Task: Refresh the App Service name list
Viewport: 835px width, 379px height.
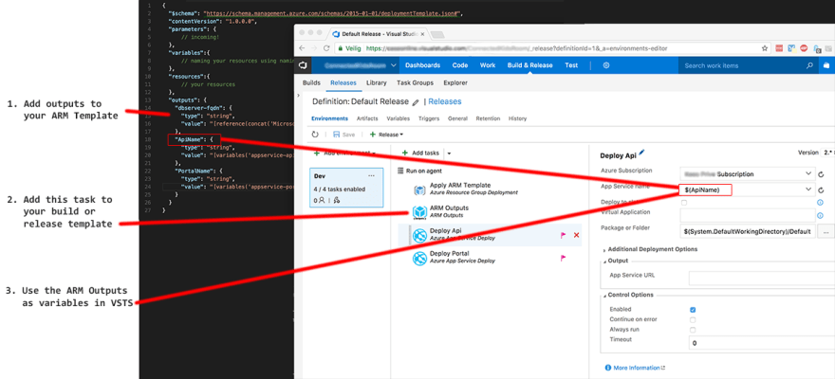Action: tap(821, 189)
